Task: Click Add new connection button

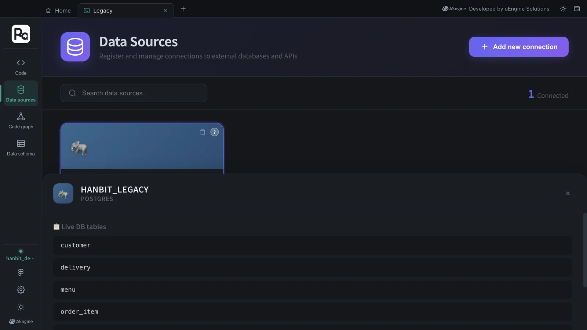Action: click(519, 47)
